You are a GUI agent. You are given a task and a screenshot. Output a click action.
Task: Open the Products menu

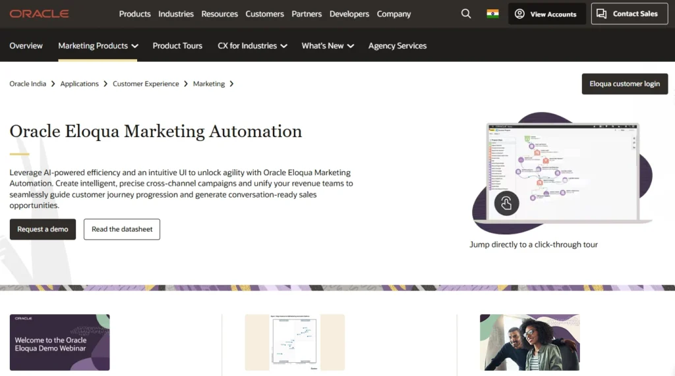click(134, 14)
